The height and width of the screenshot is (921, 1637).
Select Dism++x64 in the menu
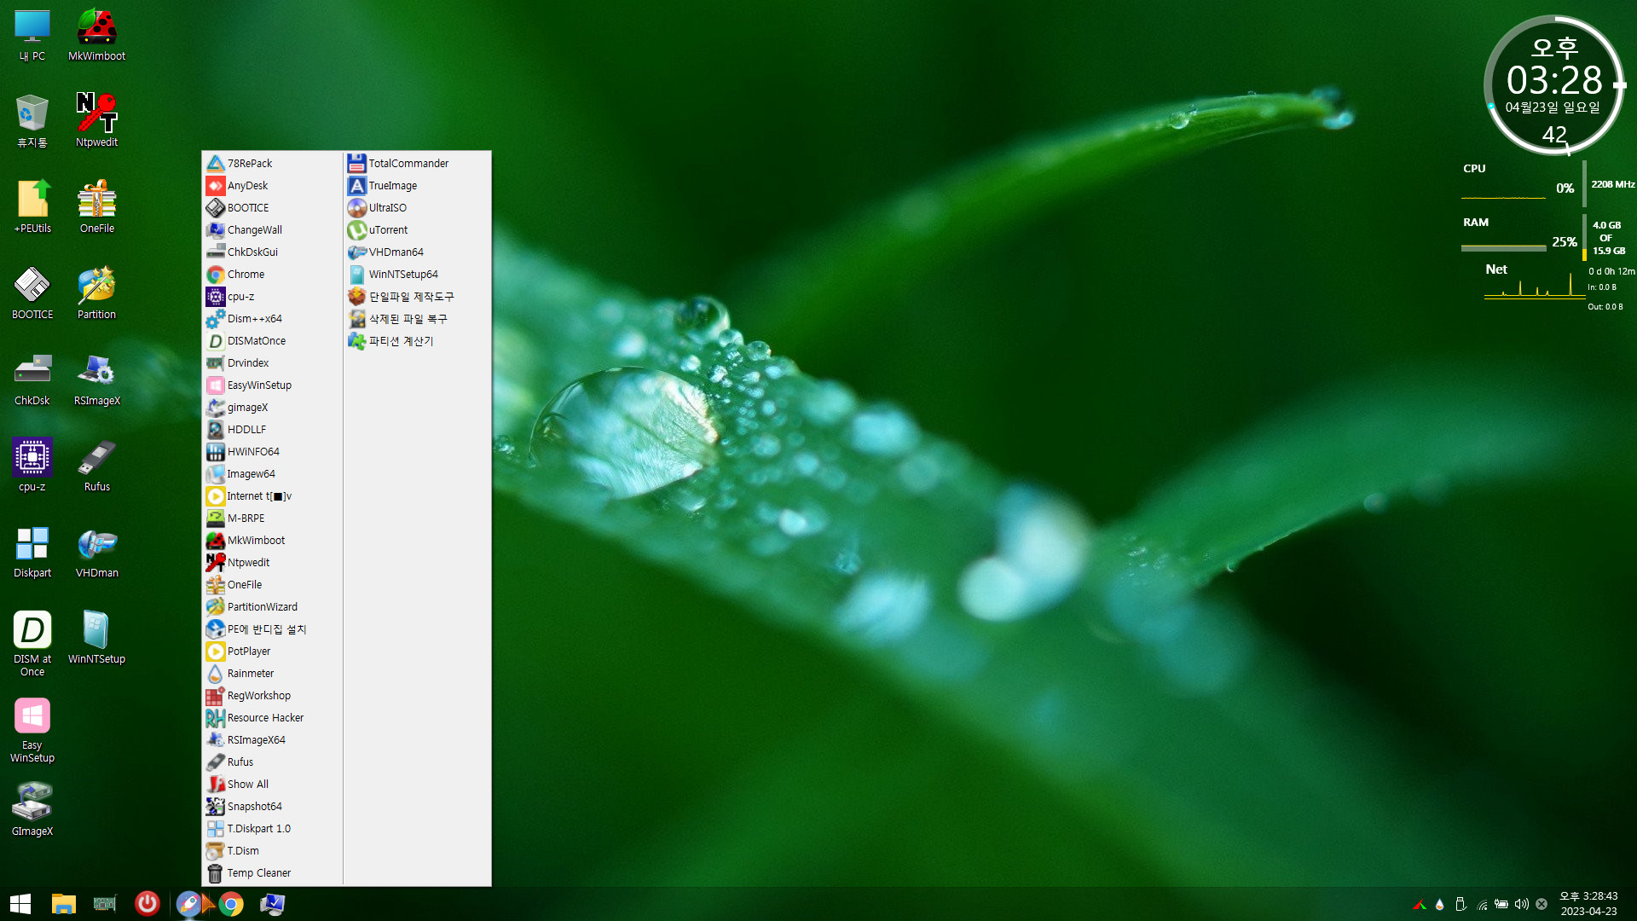coord(272,318)
